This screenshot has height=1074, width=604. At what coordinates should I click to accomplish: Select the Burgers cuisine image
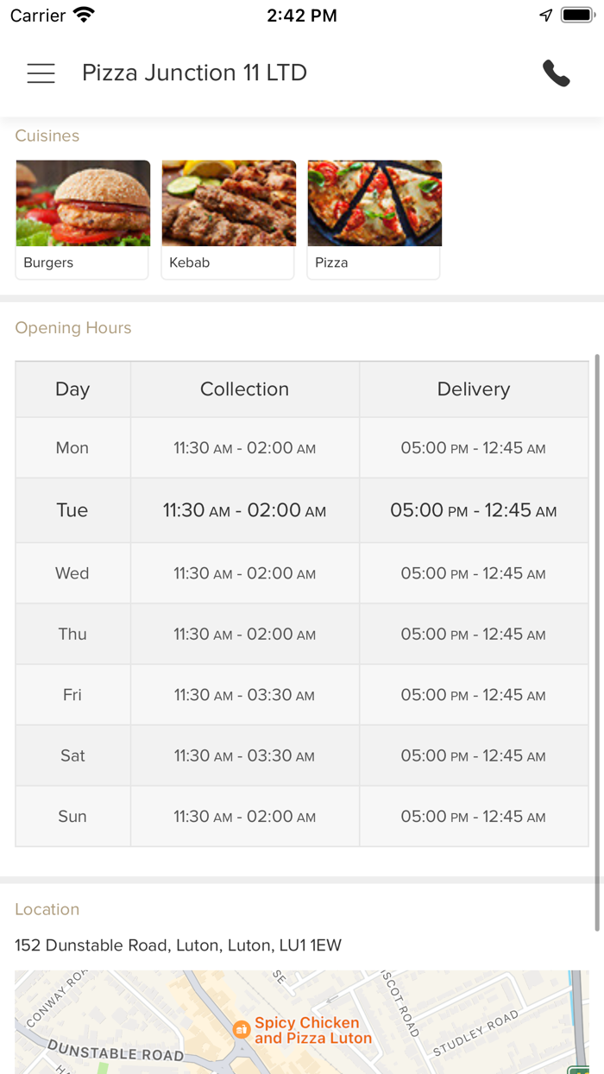point(83,203)
